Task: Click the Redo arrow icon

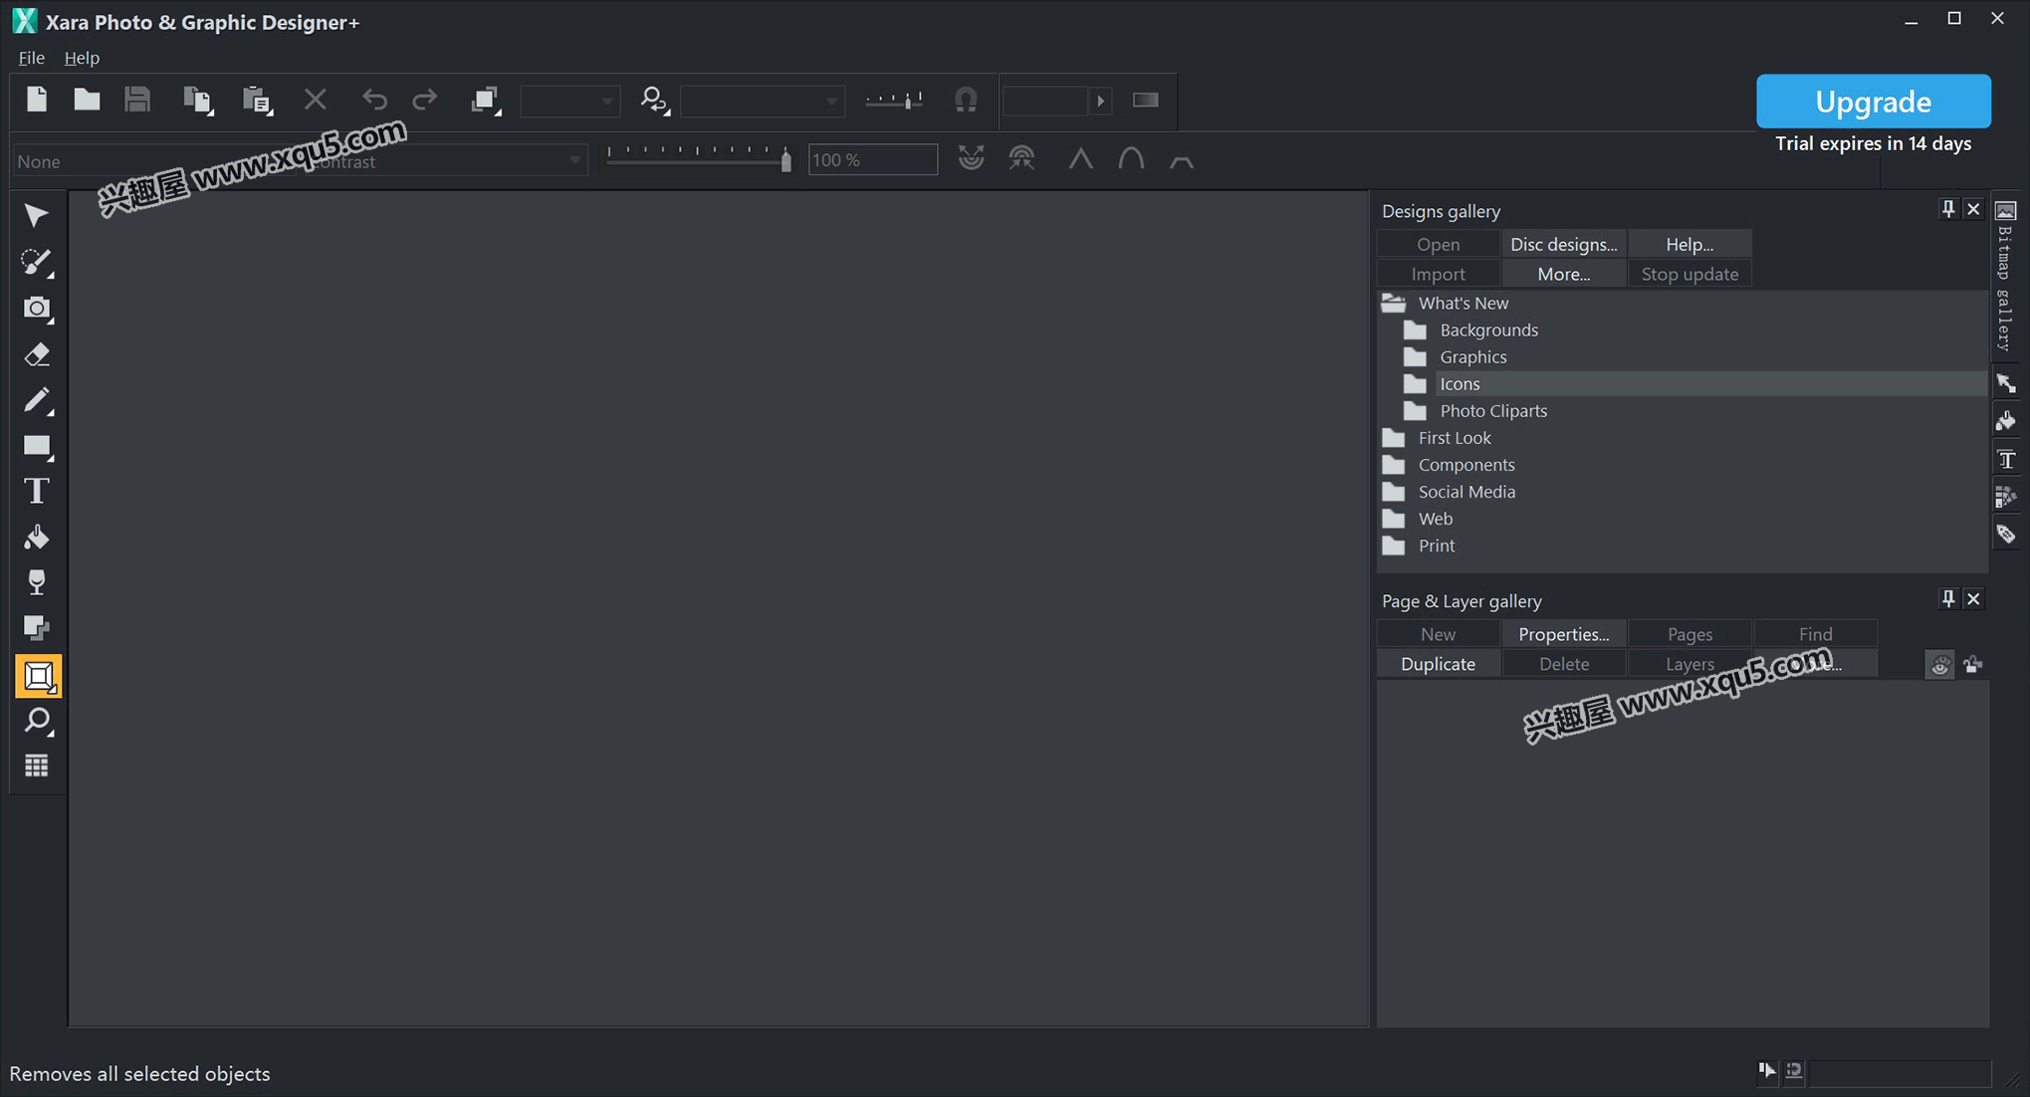Action: pos(425,100)
